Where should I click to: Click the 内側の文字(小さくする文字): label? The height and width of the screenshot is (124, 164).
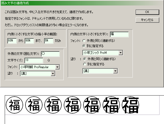89,34
